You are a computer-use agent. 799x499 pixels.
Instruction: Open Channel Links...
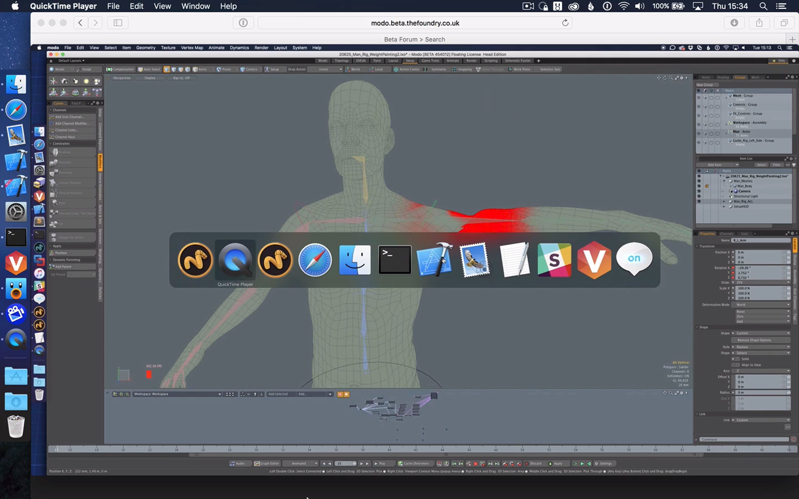coord(73,130)
